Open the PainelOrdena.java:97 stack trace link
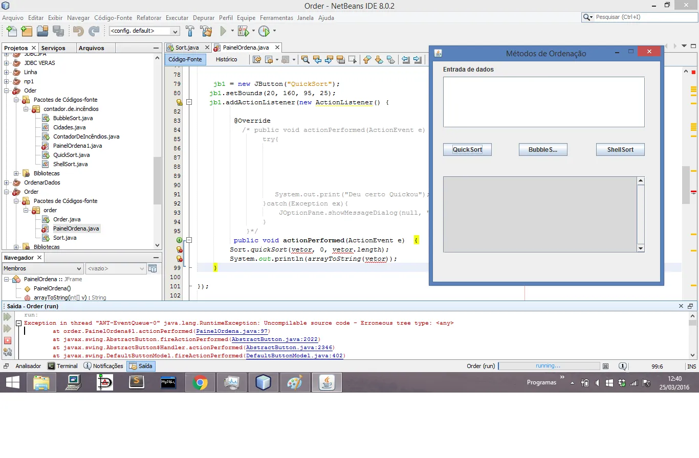The height and width of the screenshot is (458, 699). point(232,331)
